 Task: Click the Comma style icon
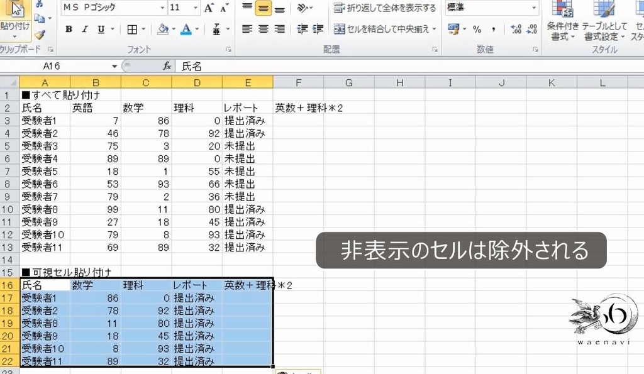(493, 29)
